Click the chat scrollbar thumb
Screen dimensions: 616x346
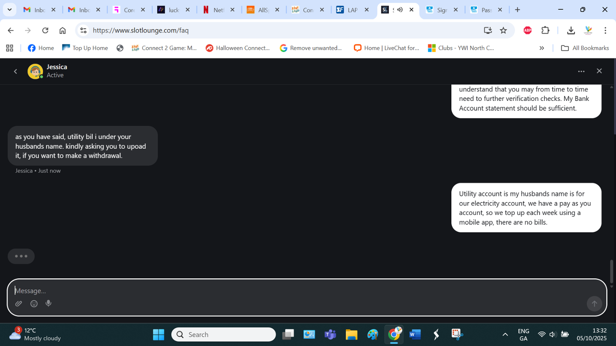click(611, 271)
